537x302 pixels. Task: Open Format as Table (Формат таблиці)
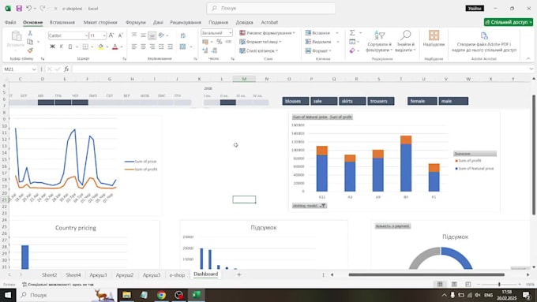pos(261,42)
